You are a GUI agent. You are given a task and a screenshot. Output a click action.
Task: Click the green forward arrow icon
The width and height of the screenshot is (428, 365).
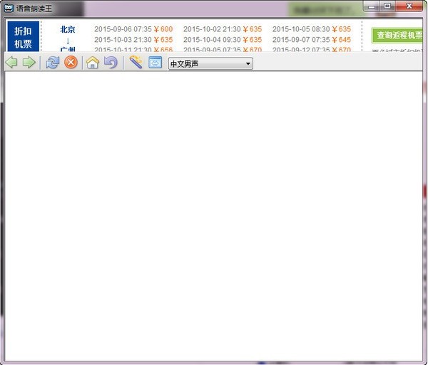coord(29,63)
